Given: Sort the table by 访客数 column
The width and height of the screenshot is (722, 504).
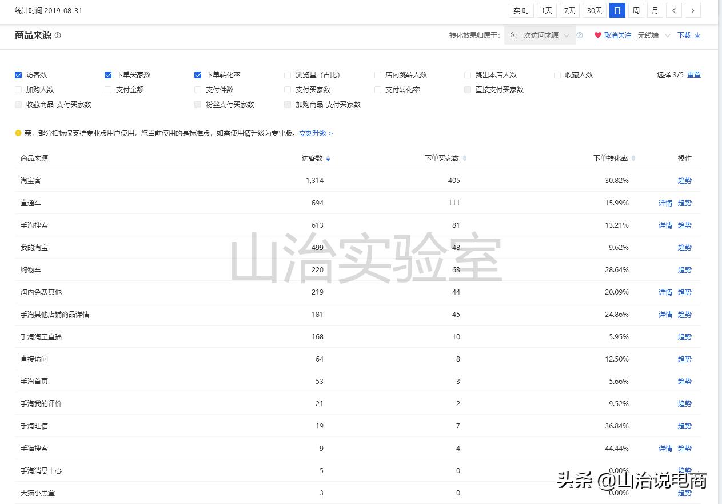Looking at the screenshot, I should (328, 158).
